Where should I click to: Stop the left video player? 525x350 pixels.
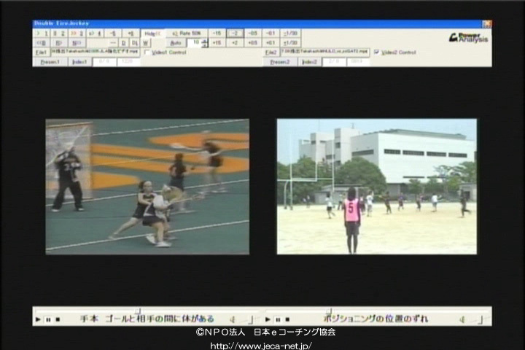[58, 319]
